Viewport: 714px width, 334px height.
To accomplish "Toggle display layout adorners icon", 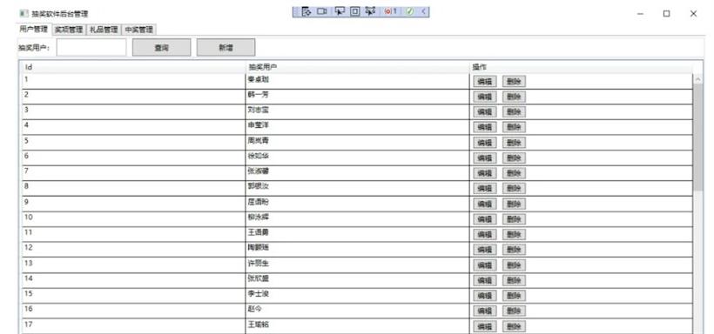I will pyautogui.click(x=354, y=12).
